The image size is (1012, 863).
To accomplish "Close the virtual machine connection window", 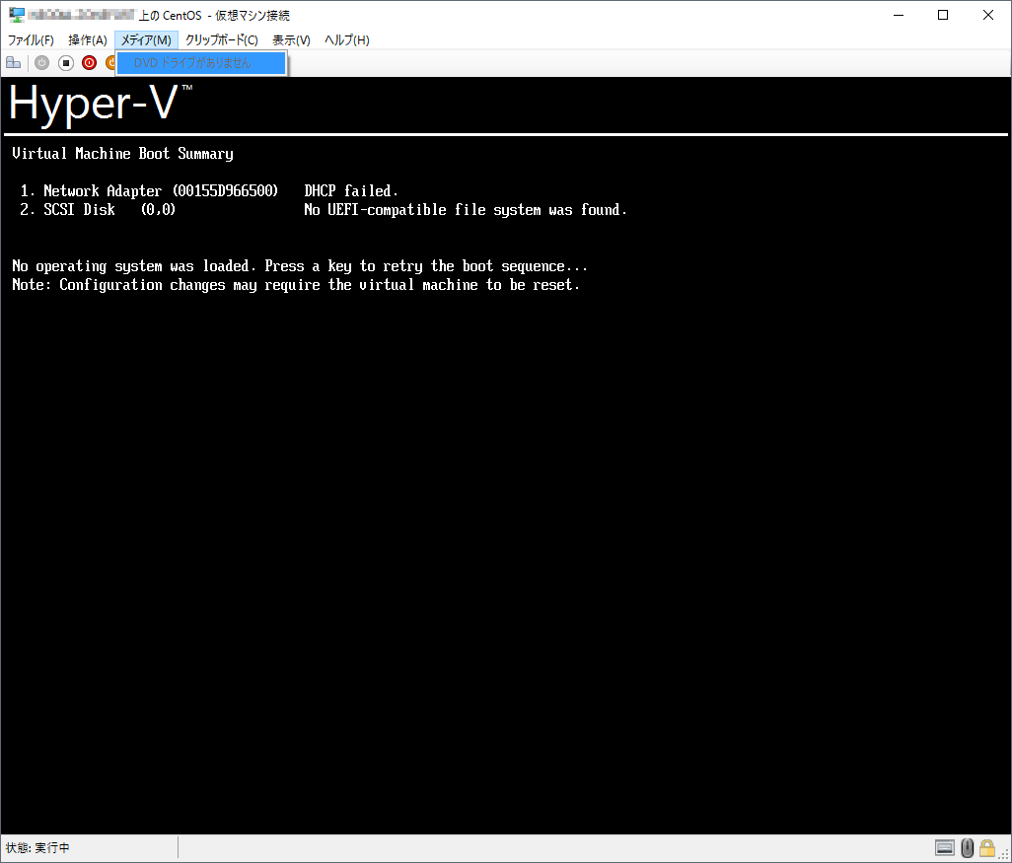I will 988,15.
